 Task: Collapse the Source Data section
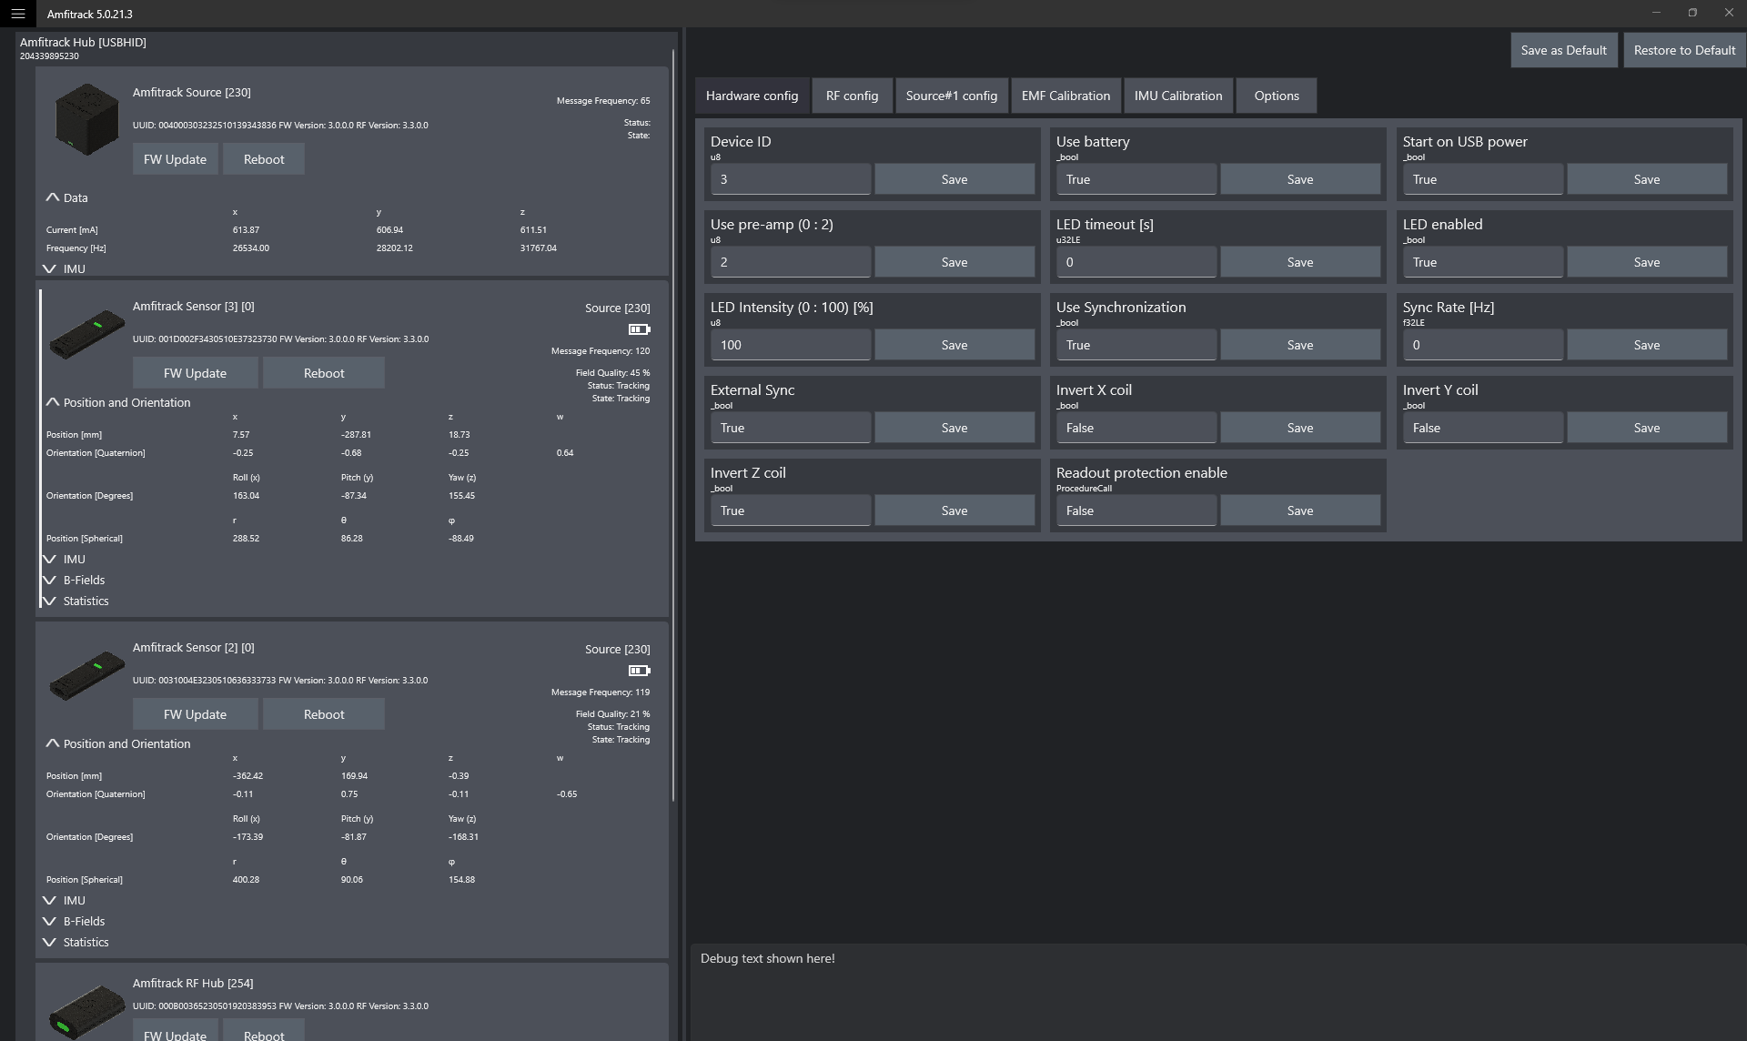[x=66, y=197]
